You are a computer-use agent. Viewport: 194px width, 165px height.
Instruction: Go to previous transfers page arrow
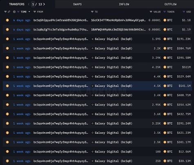pos(29,4)
